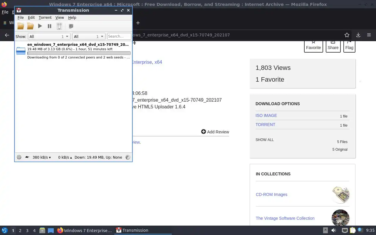This screenshot has height=235, width=376.
Task: Switch to workspace 2
Action: 20,231
